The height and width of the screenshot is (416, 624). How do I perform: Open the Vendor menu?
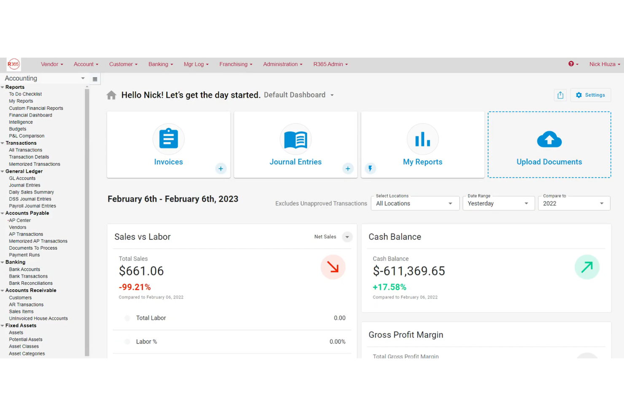52,64
